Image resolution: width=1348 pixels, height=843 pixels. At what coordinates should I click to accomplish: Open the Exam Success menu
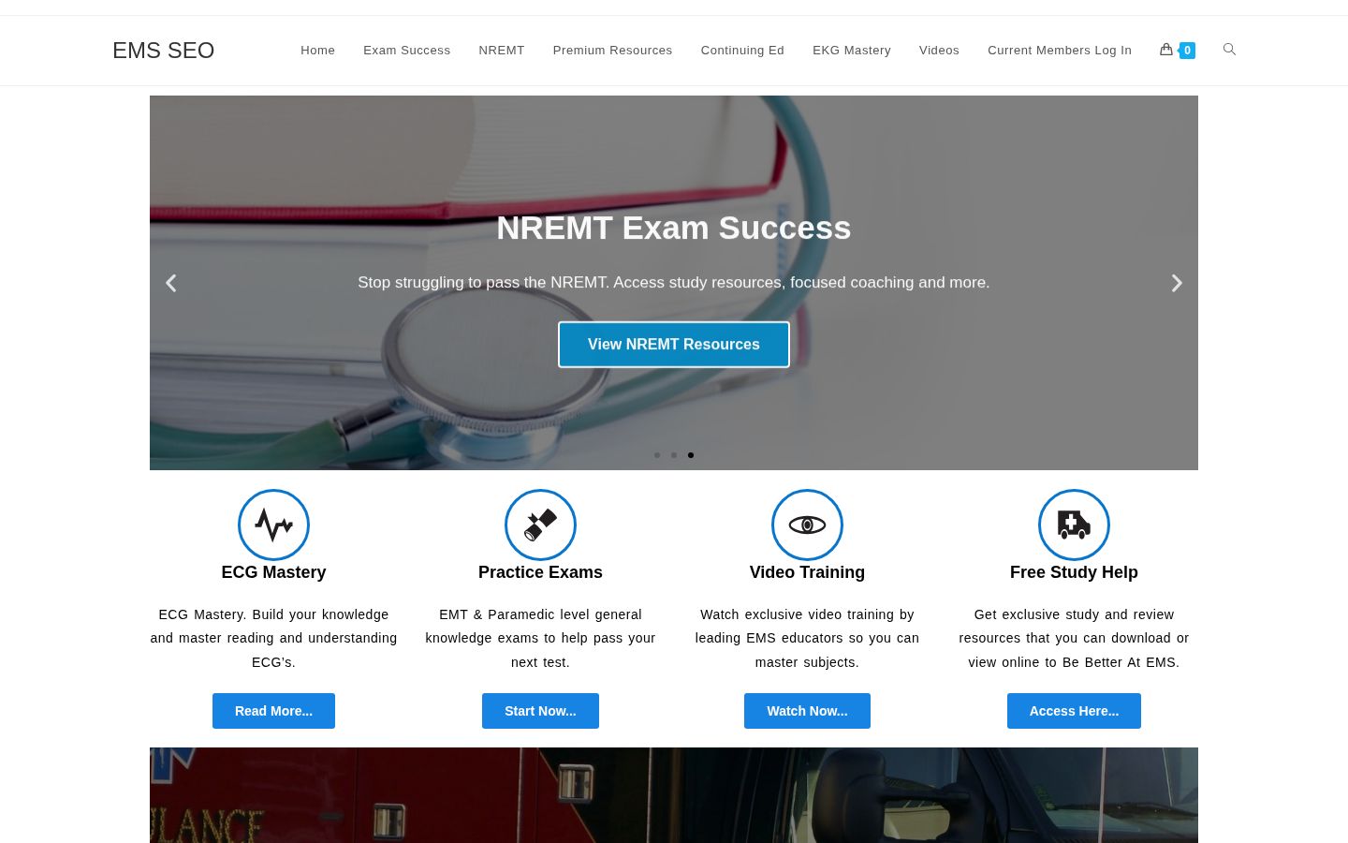point(406,51)
